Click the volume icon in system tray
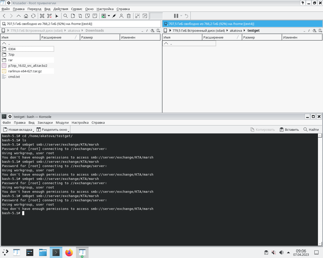The height and width of the screenshot is (258, 323). coord(281,252)
